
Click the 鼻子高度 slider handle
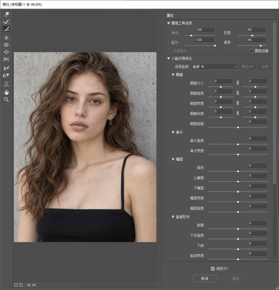pyautogui.click(x=238, y=144)
